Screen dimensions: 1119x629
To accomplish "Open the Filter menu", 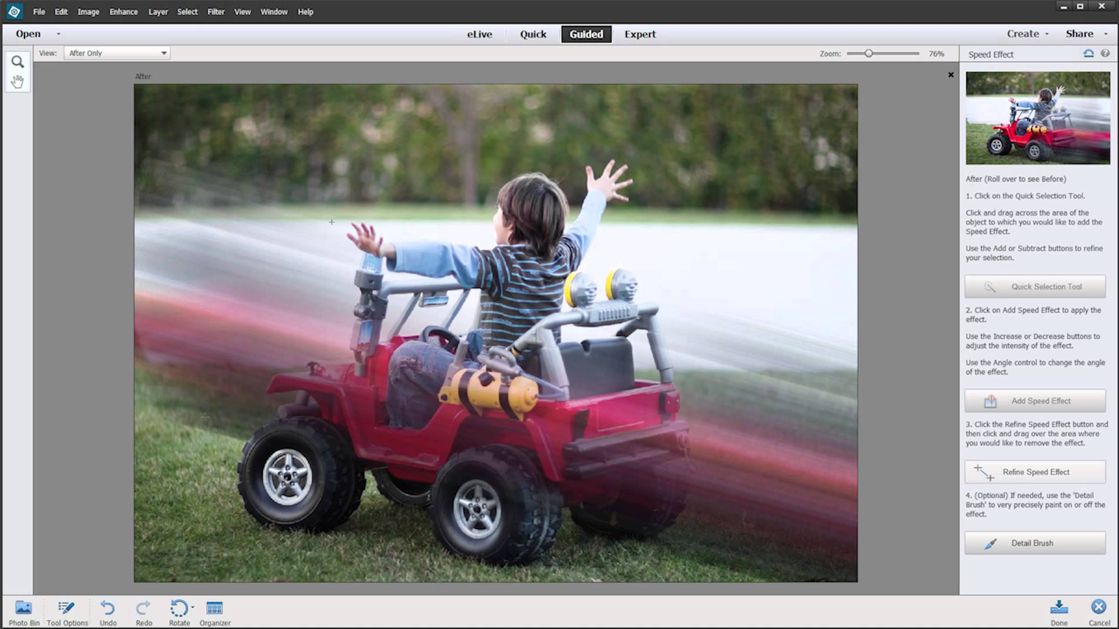I will (x=215, y=12).
